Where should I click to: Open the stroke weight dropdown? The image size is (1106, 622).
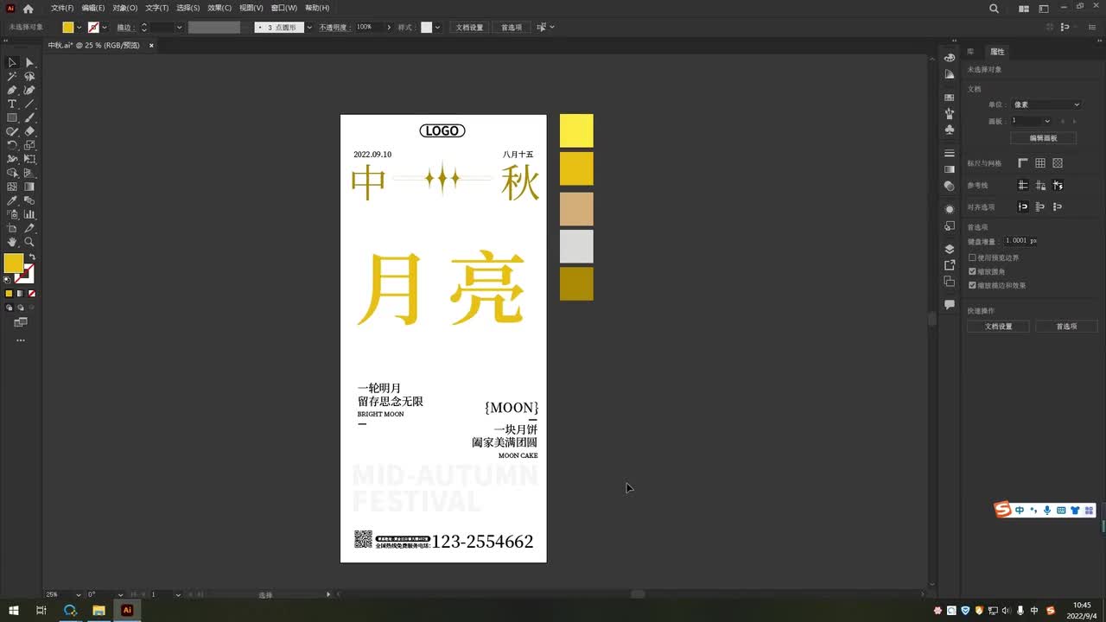180,28
